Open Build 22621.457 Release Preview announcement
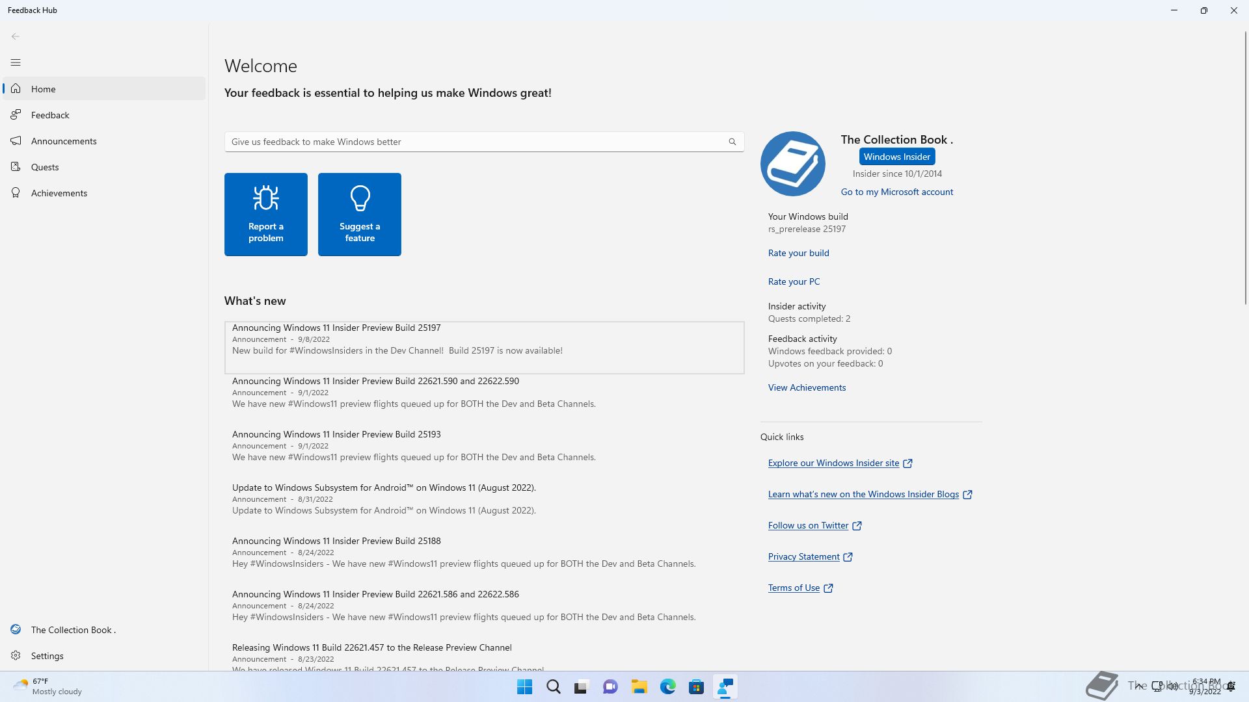1249x702 pixels. click(485, 656)
